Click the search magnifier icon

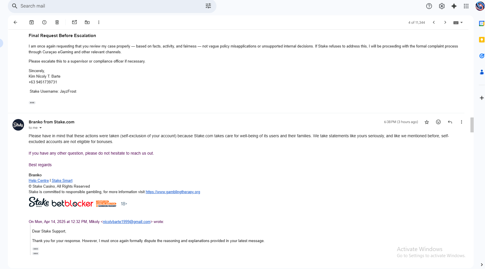tap(14, 6)
